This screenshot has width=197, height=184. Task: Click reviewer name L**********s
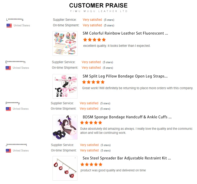tap(15, 20)
